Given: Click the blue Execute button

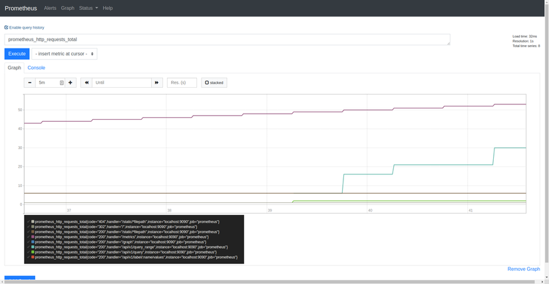Looking at the screenshot, I should click(17, 54).
